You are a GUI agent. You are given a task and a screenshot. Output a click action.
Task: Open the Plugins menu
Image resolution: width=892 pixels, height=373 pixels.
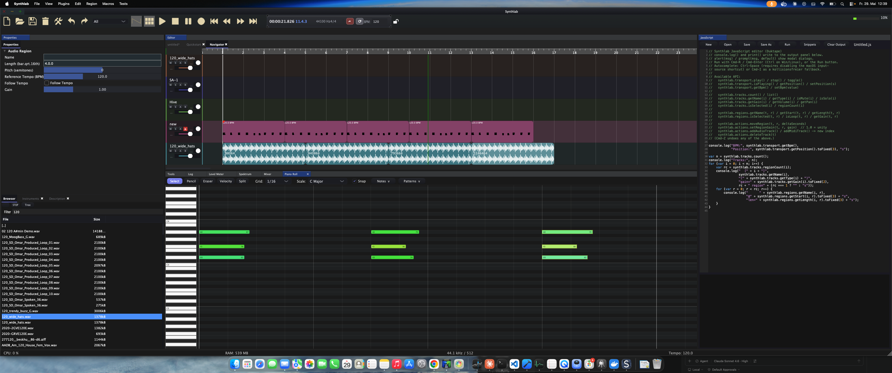pyautogui.click(x=64, y=4)
